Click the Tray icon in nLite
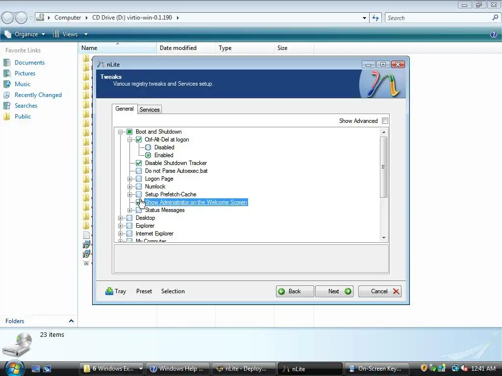502x376 pixels. coord(109,291)
